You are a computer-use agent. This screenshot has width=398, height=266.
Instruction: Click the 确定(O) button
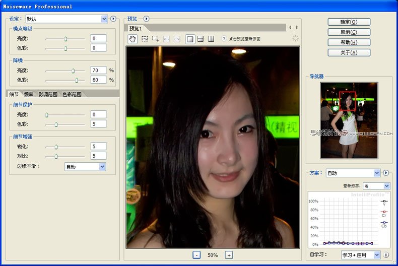click(x=349, y=22)
